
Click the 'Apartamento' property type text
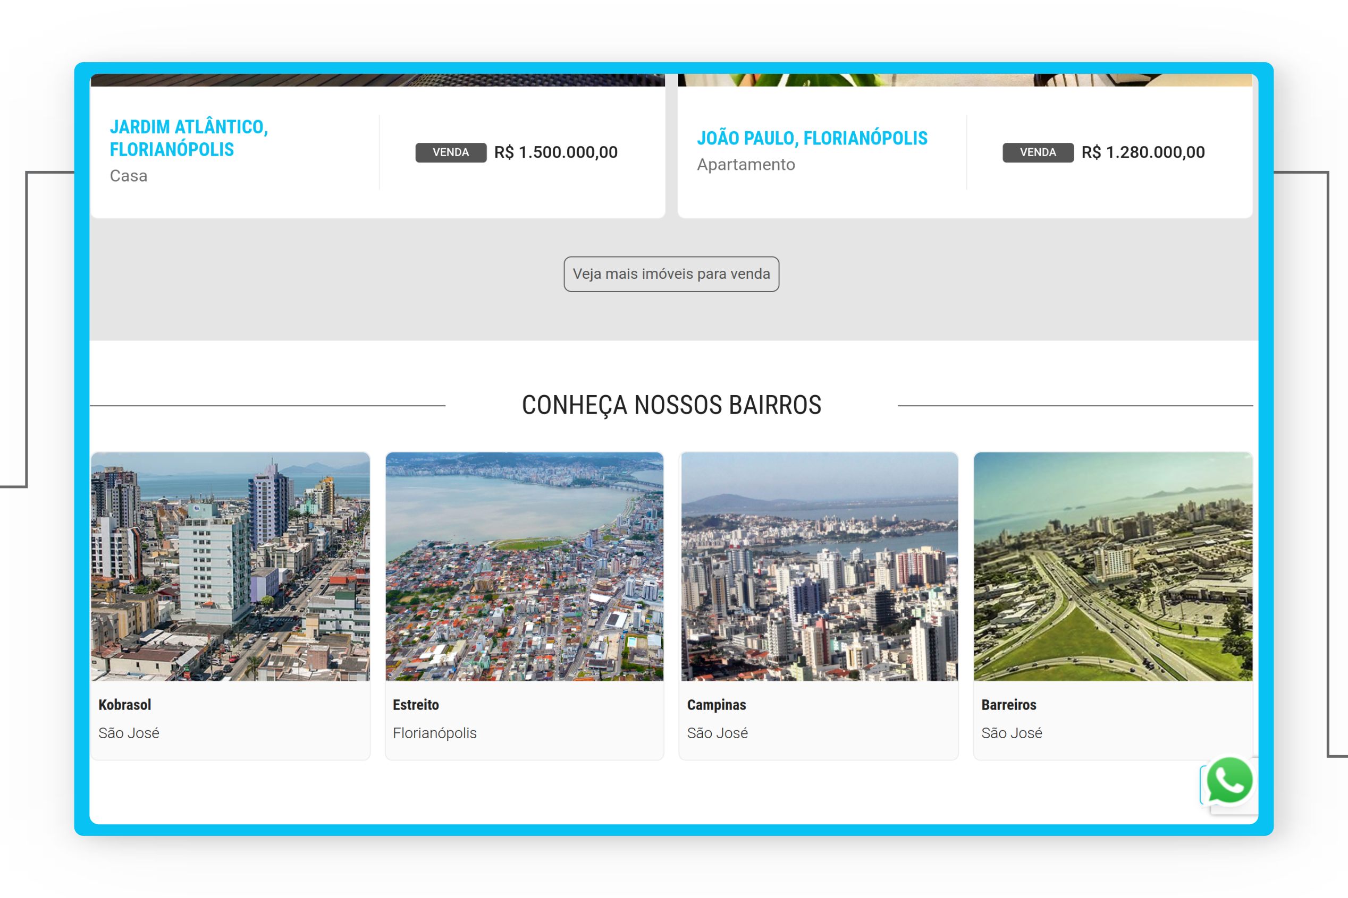pos(746,165)
